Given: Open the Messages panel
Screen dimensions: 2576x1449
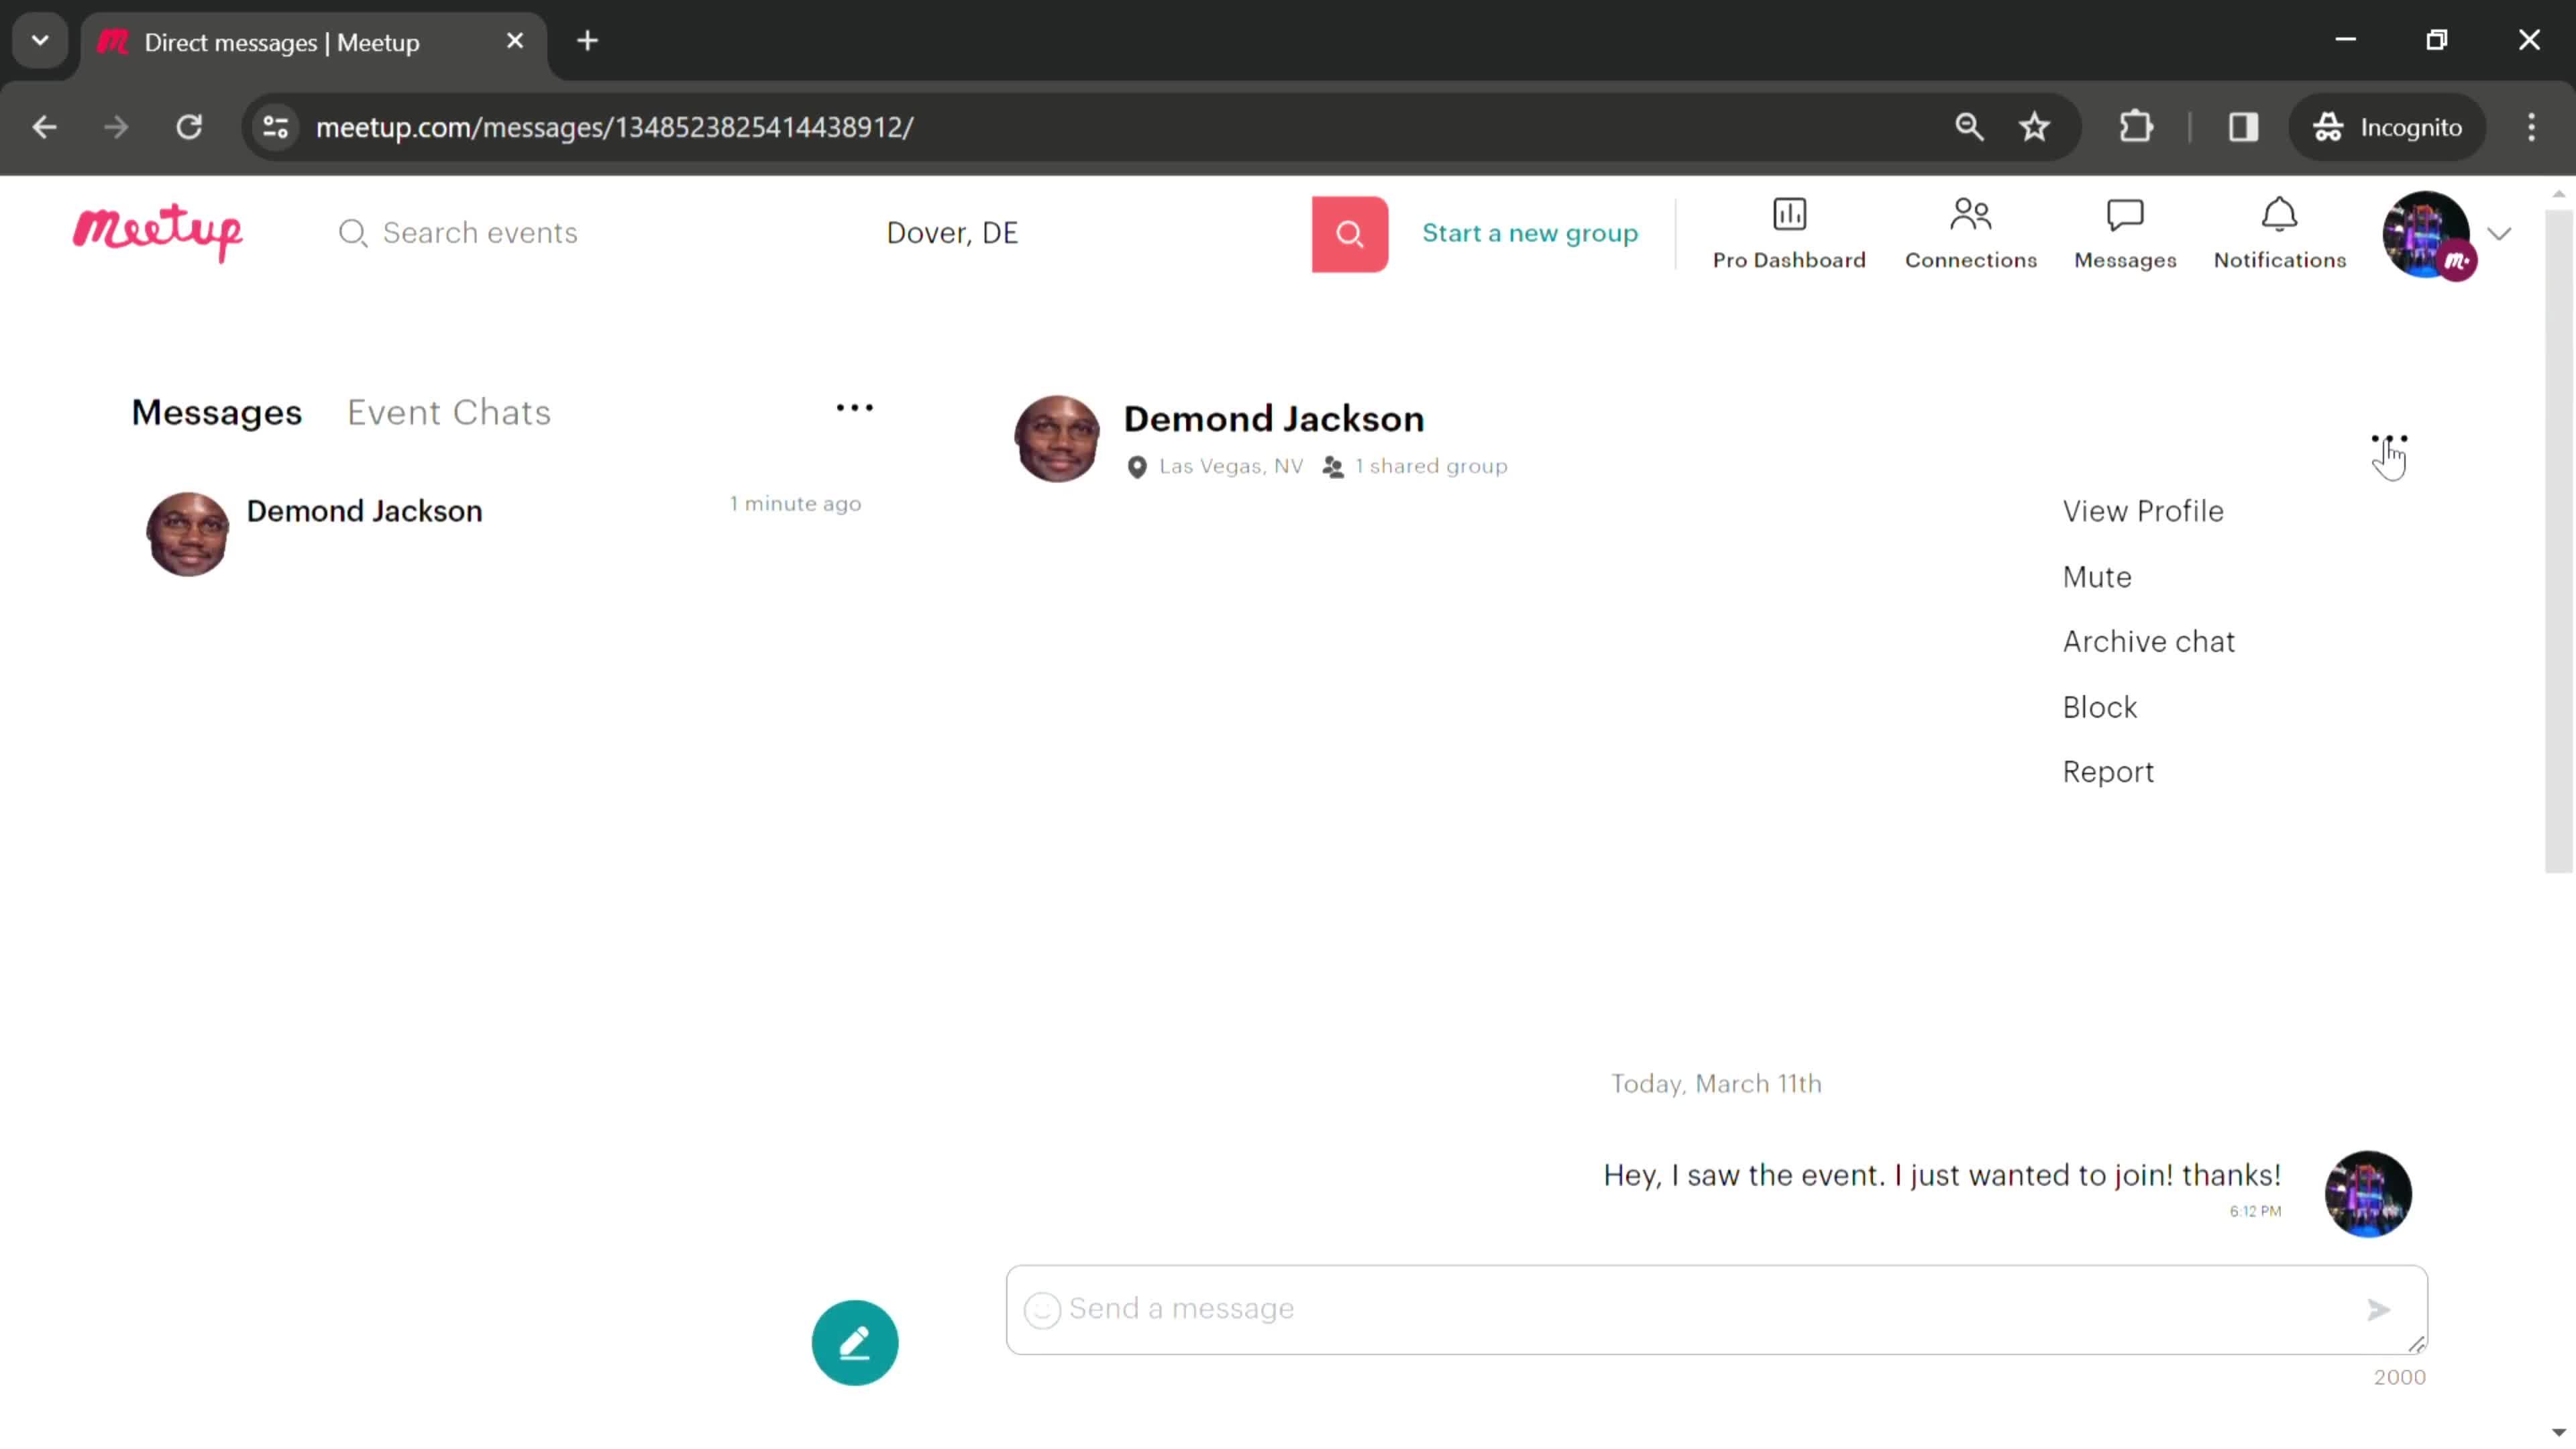Looking at the screenshot, I should point(2125,231).
